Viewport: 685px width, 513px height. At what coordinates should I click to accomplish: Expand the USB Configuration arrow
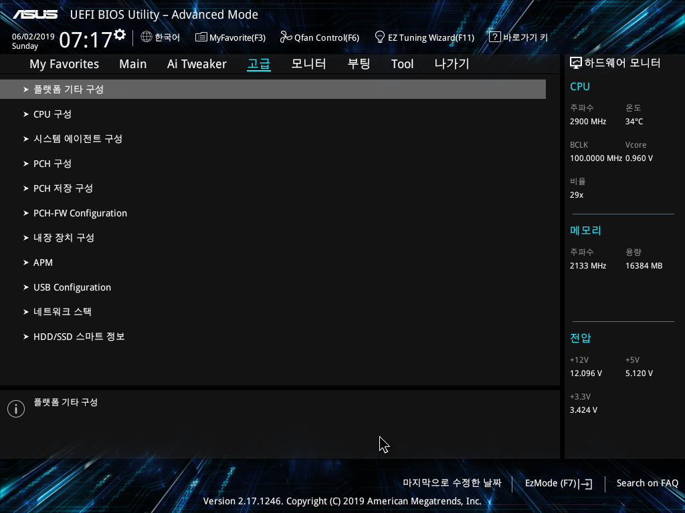coord(26,287)
